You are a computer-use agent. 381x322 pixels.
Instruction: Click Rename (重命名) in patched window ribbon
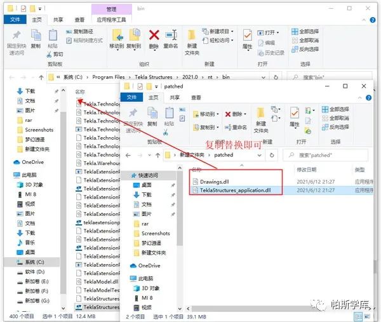point(236,127)
